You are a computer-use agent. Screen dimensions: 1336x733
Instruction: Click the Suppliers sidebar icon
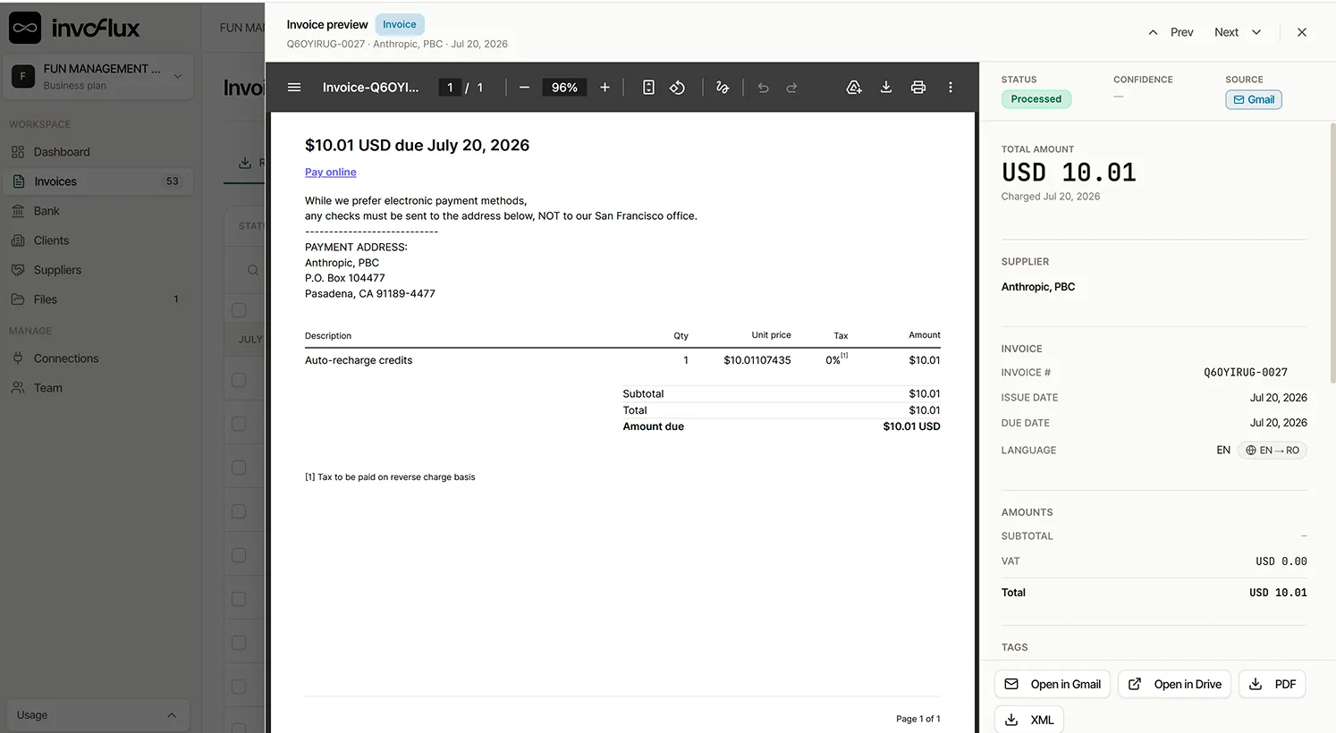click(x=18, y=270)
